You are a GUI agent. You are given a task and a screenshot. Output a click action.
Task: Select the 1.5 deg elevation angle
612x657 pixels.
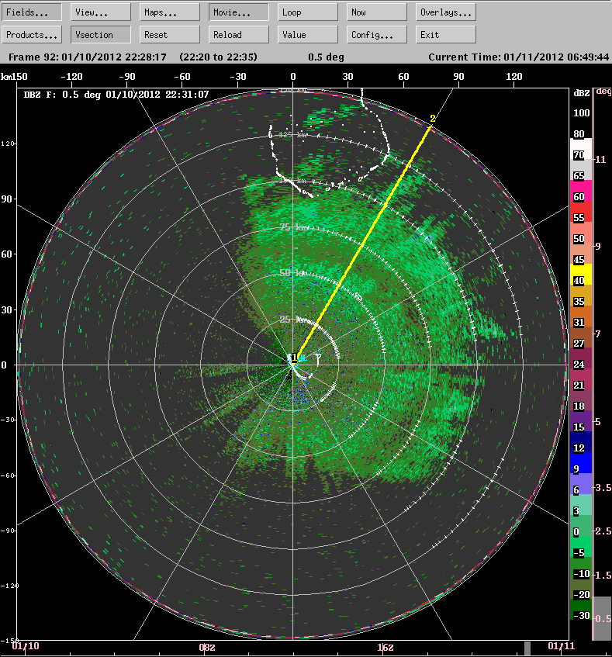point(603,575)
